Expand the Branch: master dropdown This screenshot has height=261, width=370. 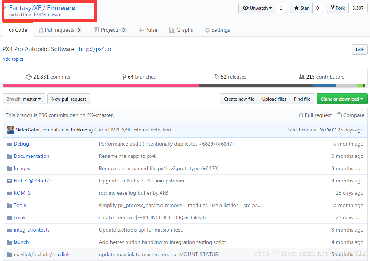pos(23,99)
